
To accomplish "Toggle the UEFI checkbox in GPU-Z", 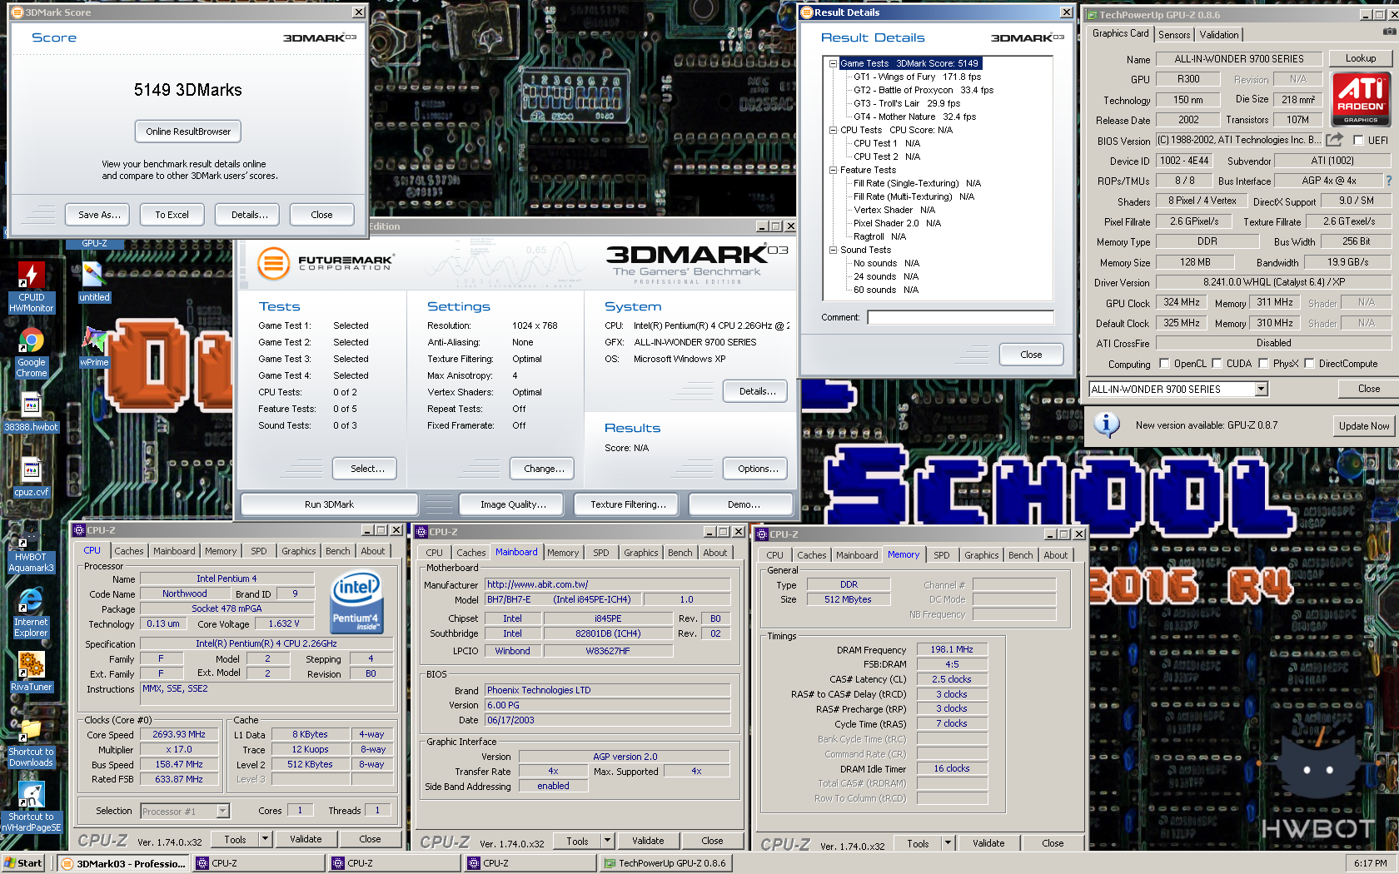I will 1358,140.
